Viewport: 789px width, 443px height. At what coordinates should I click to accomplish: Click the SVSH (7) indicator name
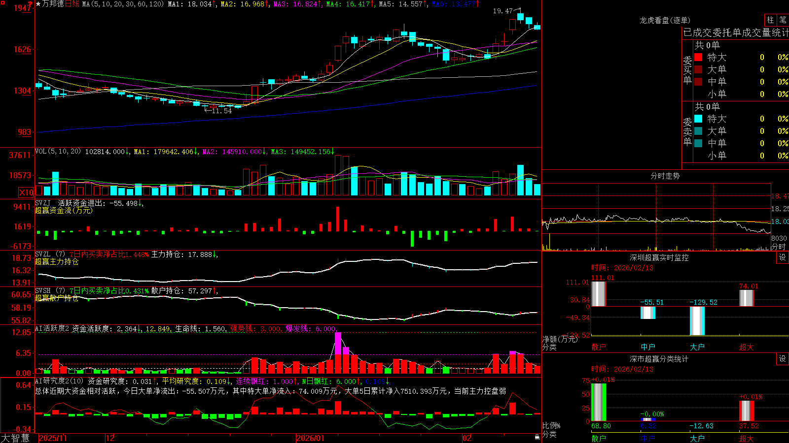pos(50,291)
